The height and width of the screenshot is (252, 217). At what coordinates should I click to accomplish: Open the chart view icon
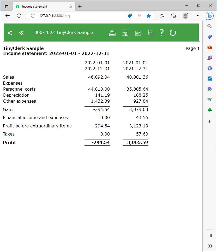138,33
